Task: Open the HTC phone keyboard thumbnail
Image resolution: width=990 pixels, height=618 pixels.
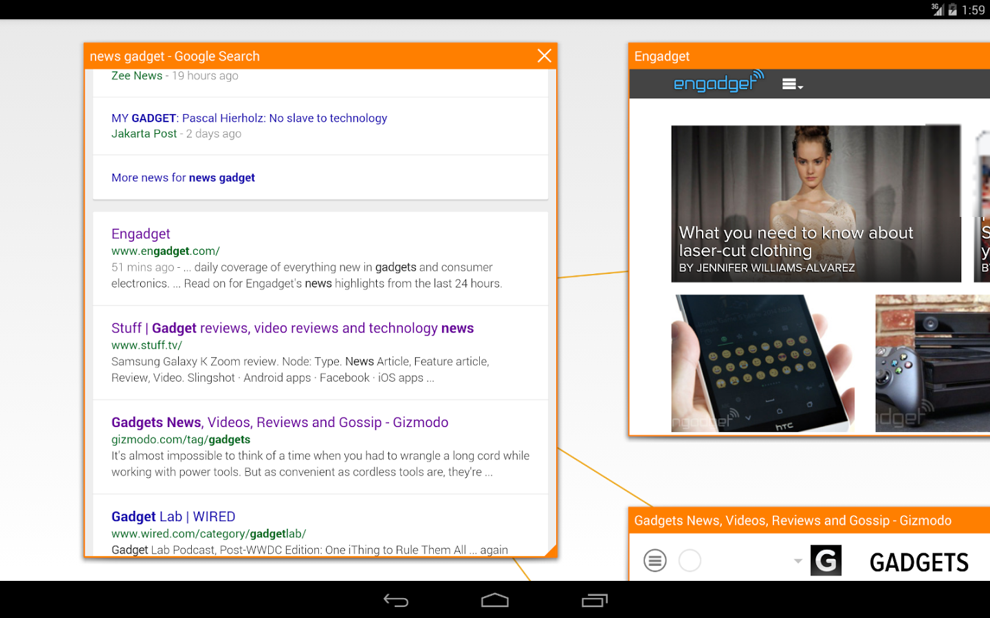Action: 763,363
